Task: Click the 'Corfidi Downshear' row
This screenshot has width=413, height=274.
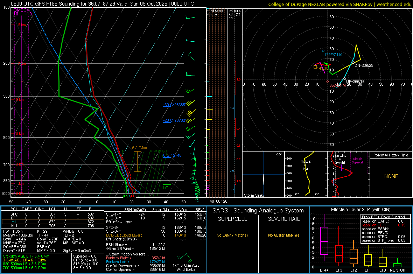Action: tap(136, 266)
